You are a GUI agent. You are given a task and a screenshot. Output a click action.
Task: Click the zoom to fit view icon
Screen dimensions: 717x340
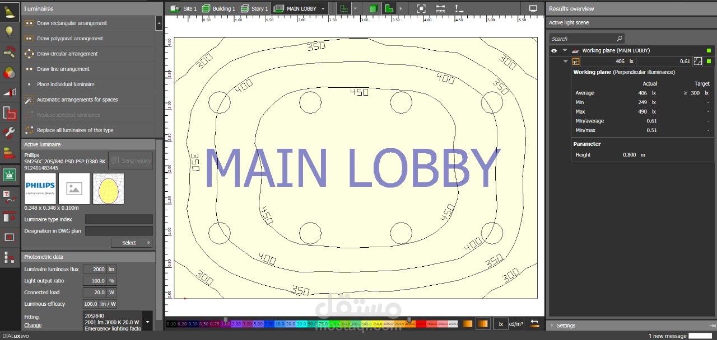(x=421, y=8)
